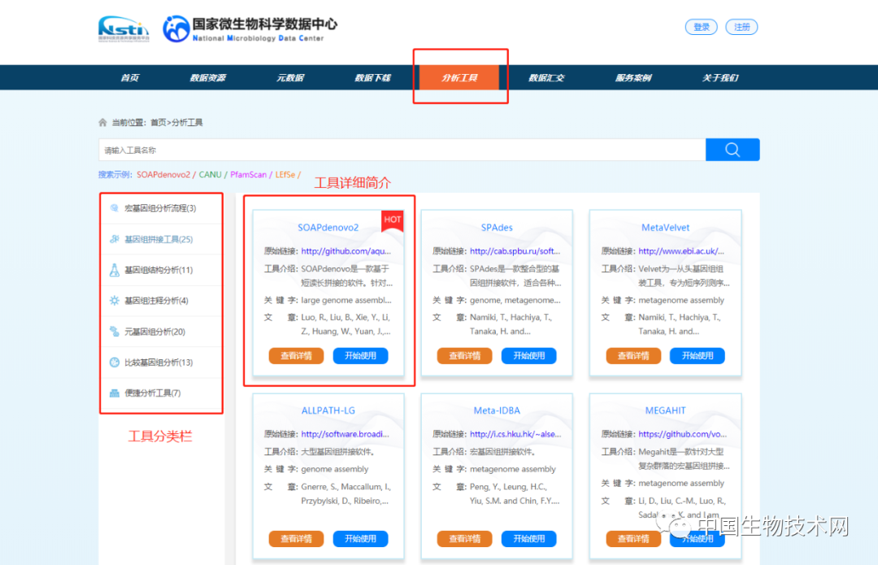Click CANU search example
The image size is (878, 565).
pos(210,175)
